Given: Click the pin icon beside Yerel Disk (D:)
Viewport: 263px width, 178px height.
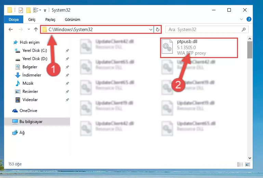Looking at the screenshot, I should (67, 59).
